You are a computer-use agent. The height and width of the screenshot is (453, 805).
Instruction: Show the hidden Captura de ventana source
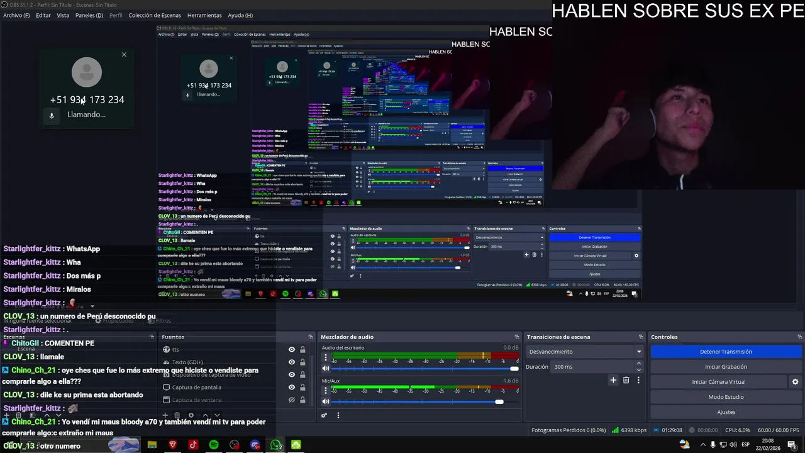[292, 400]
